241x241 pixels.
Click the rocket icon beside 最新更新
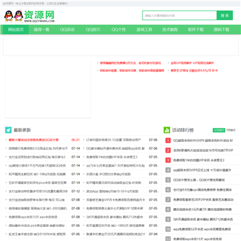click(x=8, y=130)
